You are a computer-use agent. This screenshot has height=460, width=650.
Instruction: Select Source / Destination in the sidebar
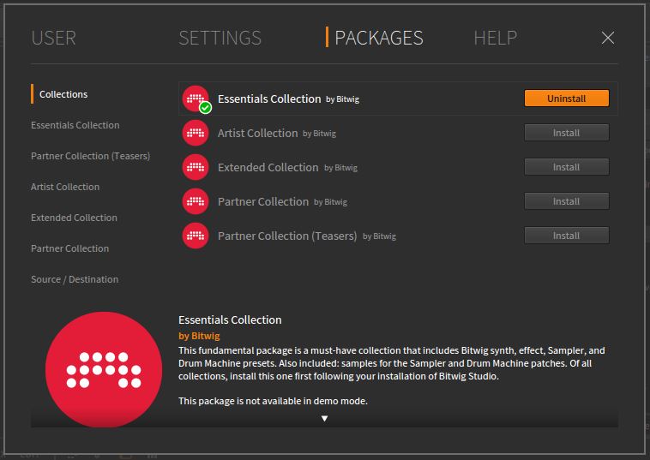75,279
